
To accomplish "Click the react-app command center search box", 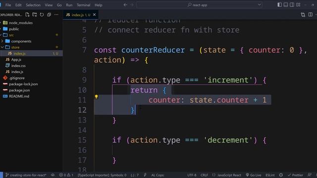I will point(199,5).
